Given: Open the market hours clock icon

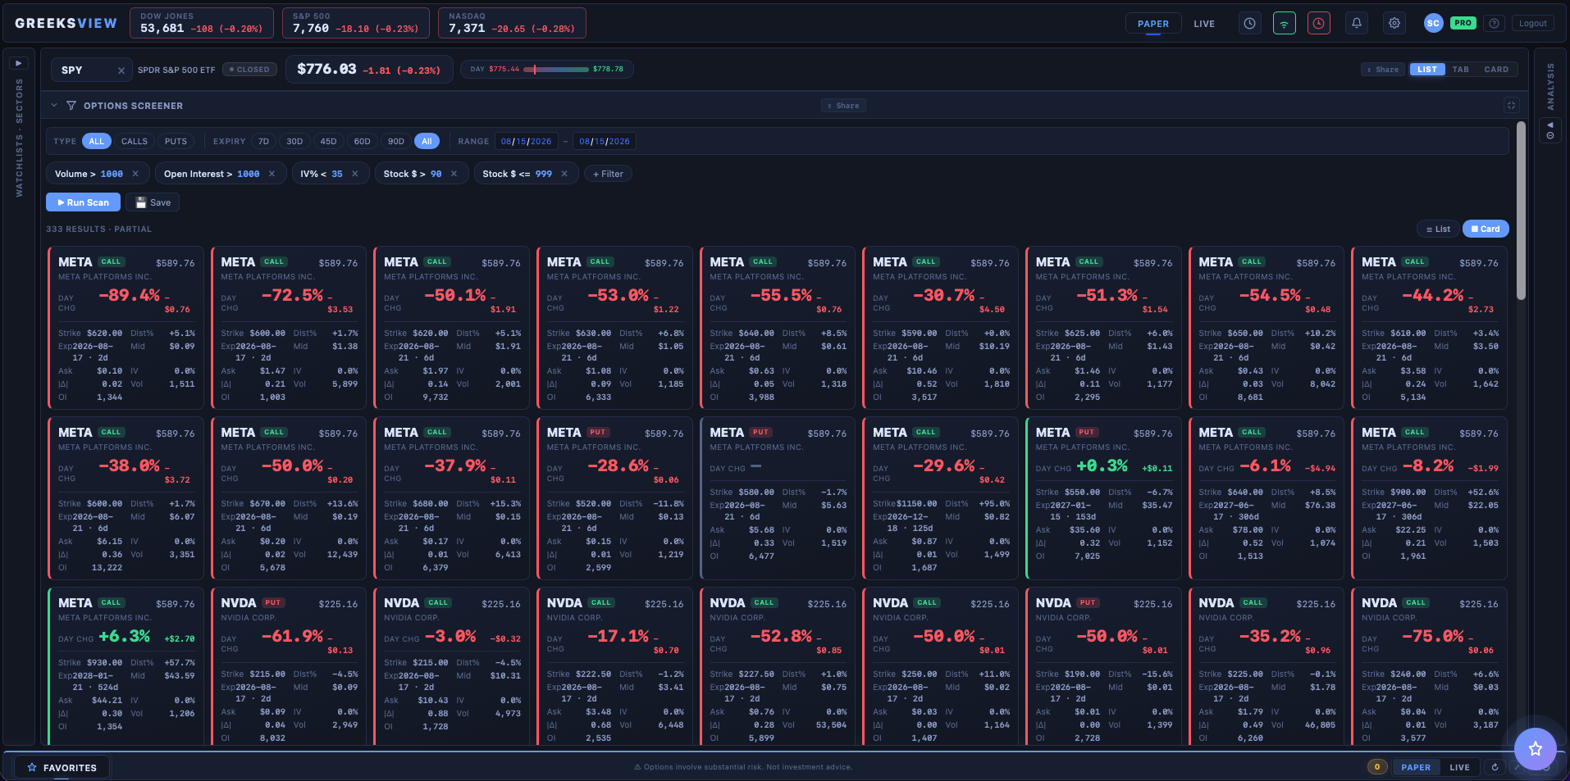Looking at the screenshot, I should coord(1249,24).
